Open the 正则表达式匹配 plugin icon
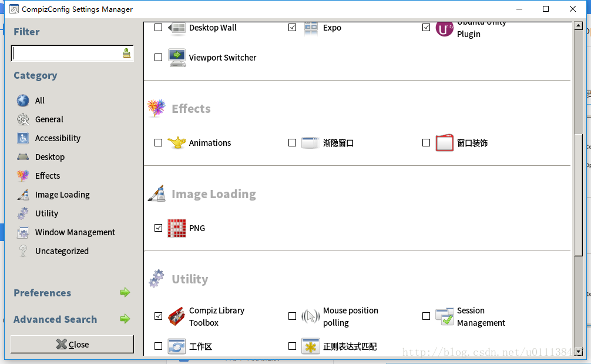The image size is (591, 364). [311, 346]
